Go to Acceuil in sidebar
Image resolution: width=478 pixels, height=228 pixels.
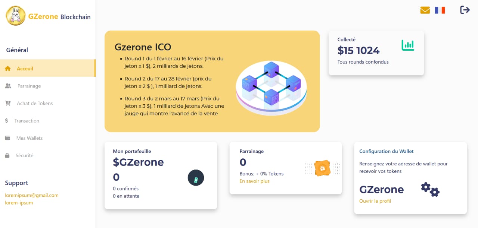(25, 69)
